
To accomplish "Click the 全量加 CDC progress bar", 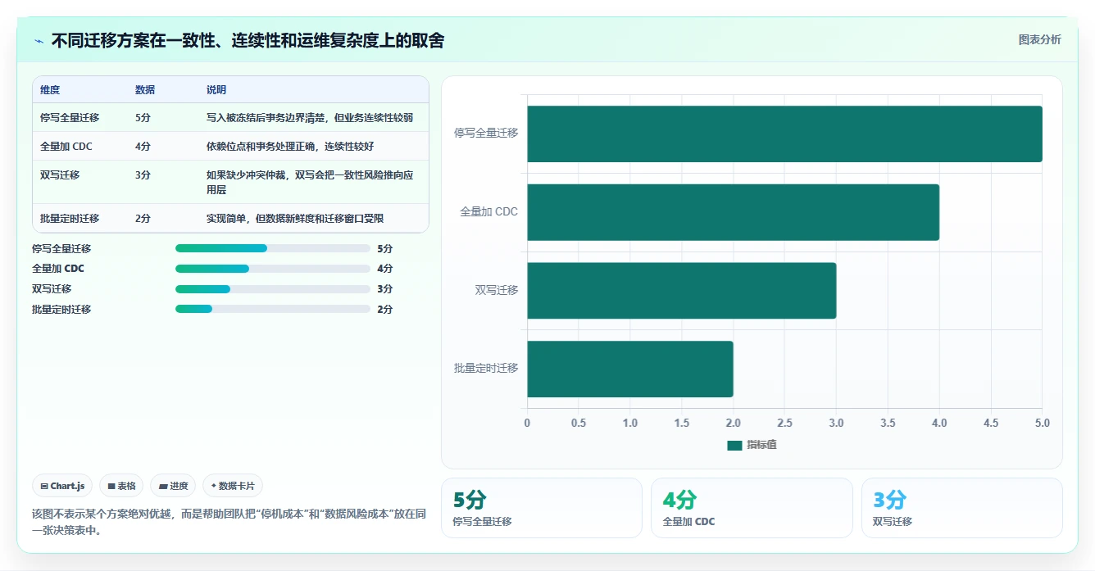I will (x=273, y=269).
